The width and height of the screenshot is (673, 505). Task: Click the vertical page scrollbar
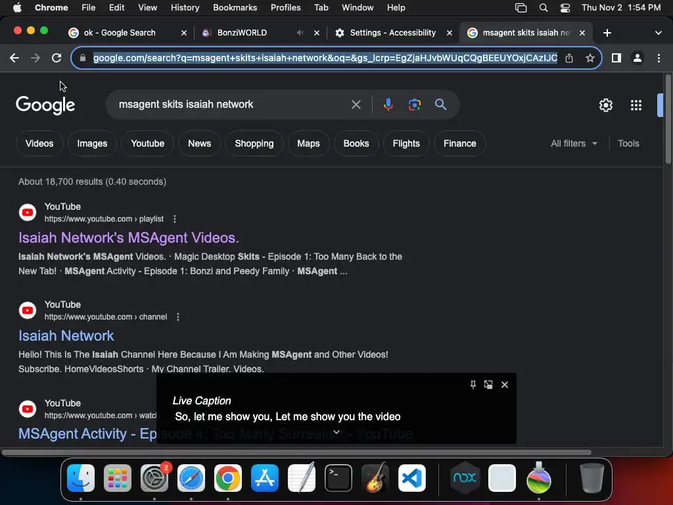point(668,120)
